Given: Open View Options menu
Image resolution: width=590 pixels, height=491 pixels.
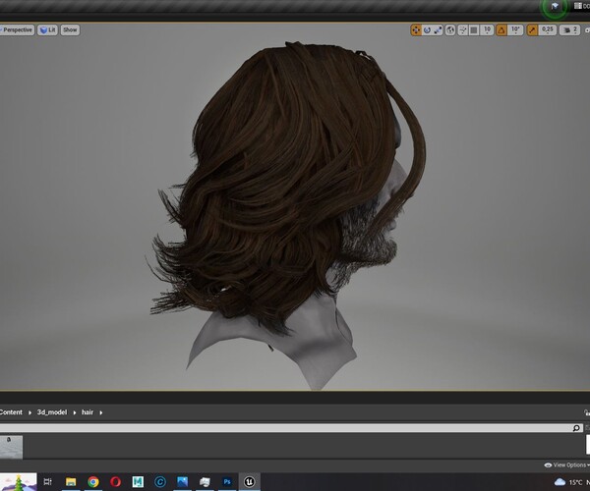Looking at the screenshot, I should [x=567, y=465].
